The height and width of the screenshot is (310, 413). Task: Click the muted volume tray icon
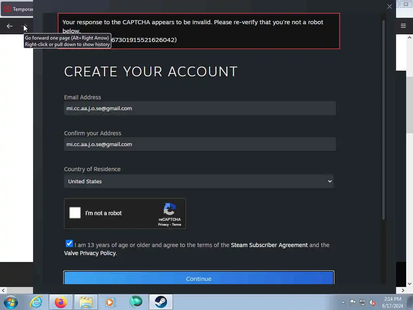(372, 303)
